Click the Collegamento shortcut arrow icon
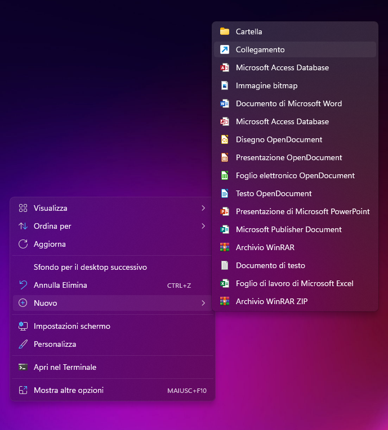Viewport: 388px width, 430px height. (225, 49)
